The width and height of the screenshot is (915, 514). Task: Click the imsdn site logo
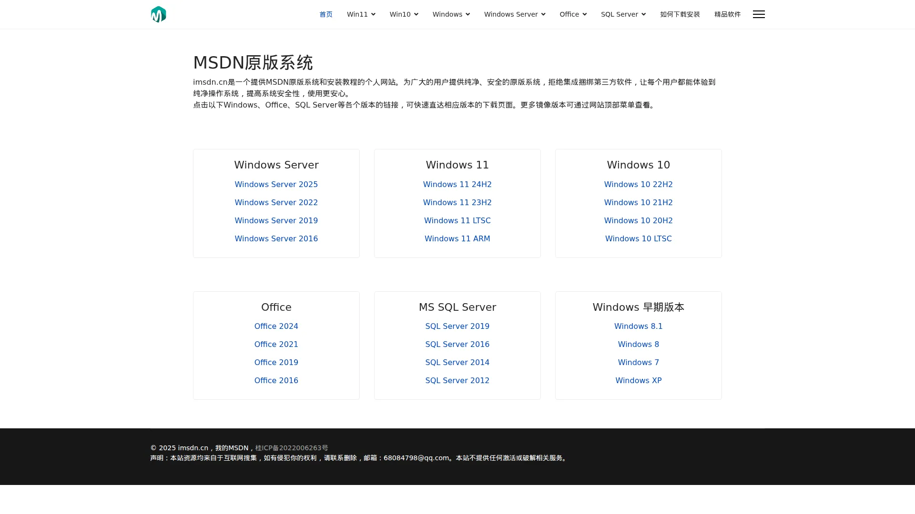(159, 14)
